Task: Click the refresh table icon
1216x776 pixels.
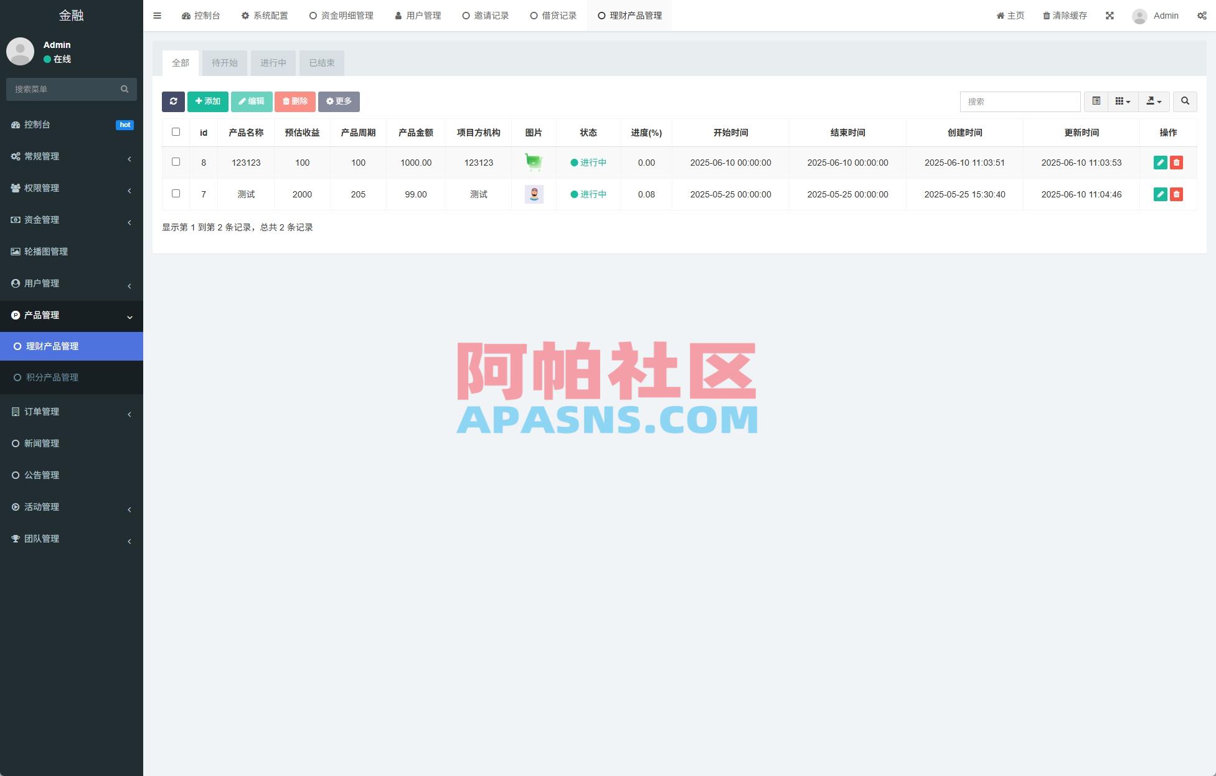Action: click(x=173, y=101)
